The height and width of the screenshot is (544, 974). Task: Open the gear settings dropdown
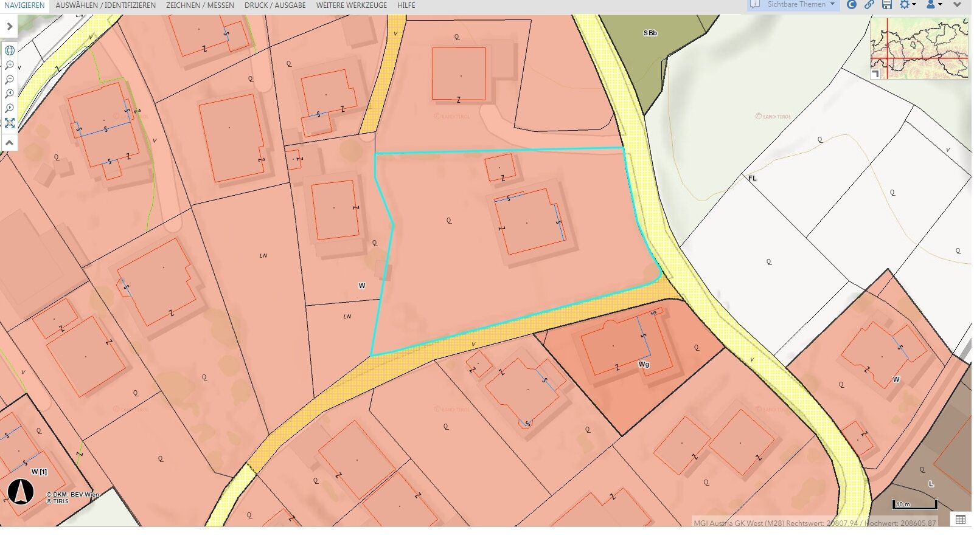tap(908, 5)
